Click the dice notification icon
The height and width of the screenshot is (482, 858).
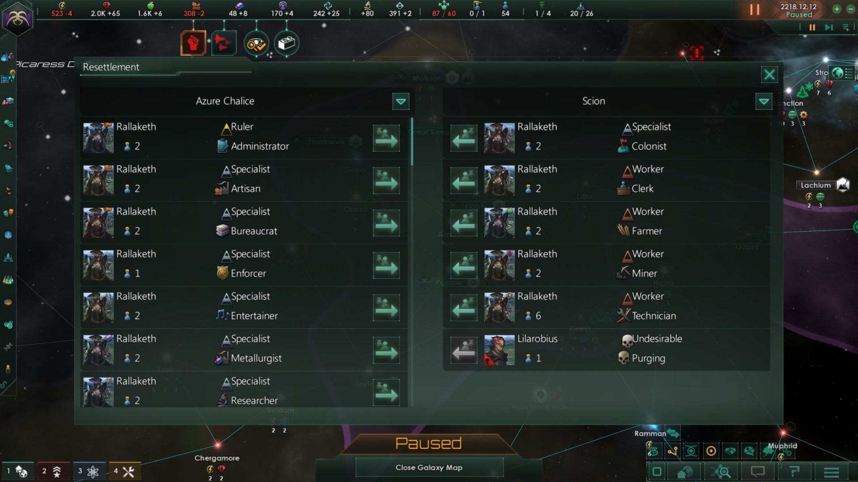click(286, 43)
